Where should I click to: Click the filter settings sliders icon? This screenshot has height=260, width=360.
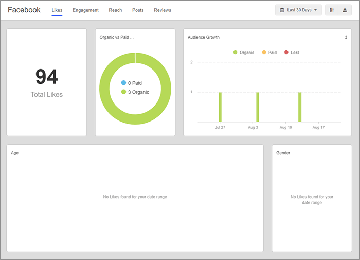click(332, 10)
